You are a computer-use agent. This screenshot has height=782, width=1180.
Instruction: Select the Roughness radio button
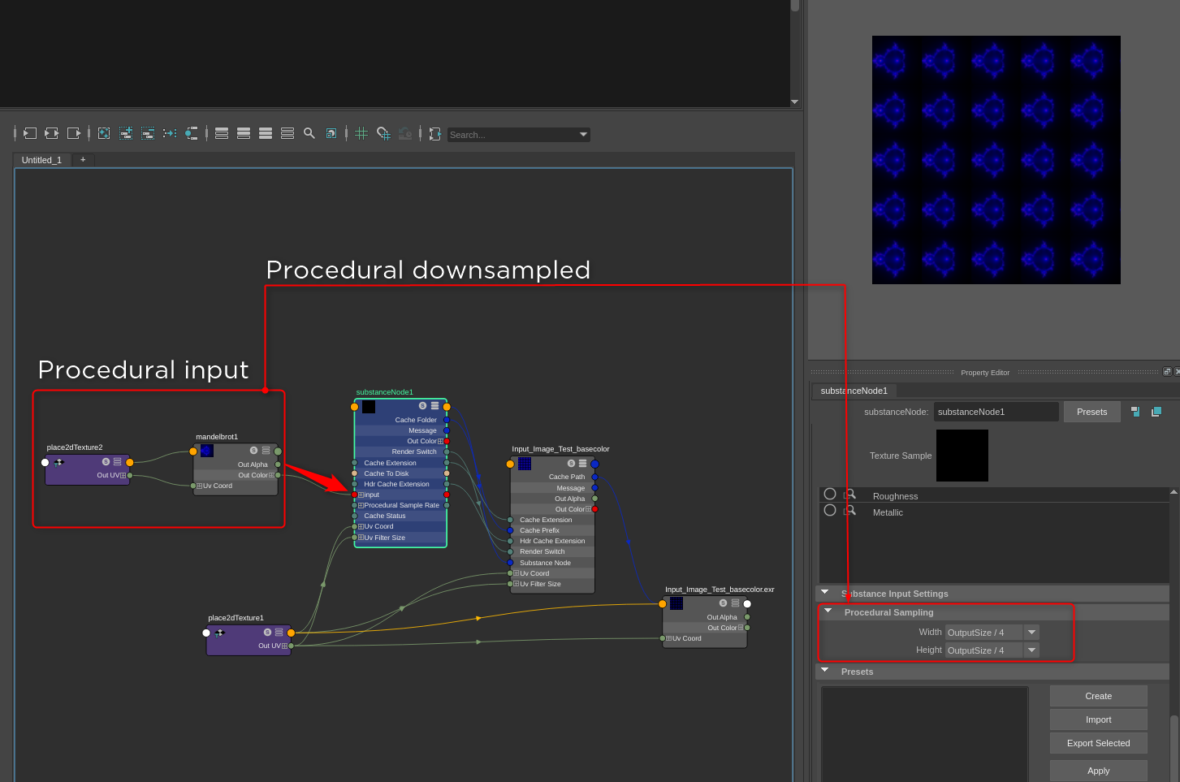(830, 494)
